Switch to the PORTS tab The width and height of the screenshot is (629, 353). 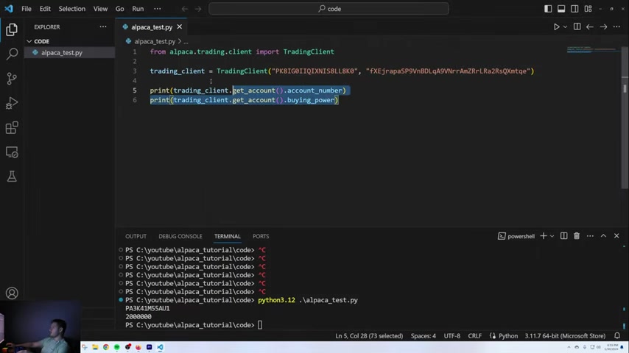tap(261, 236)
